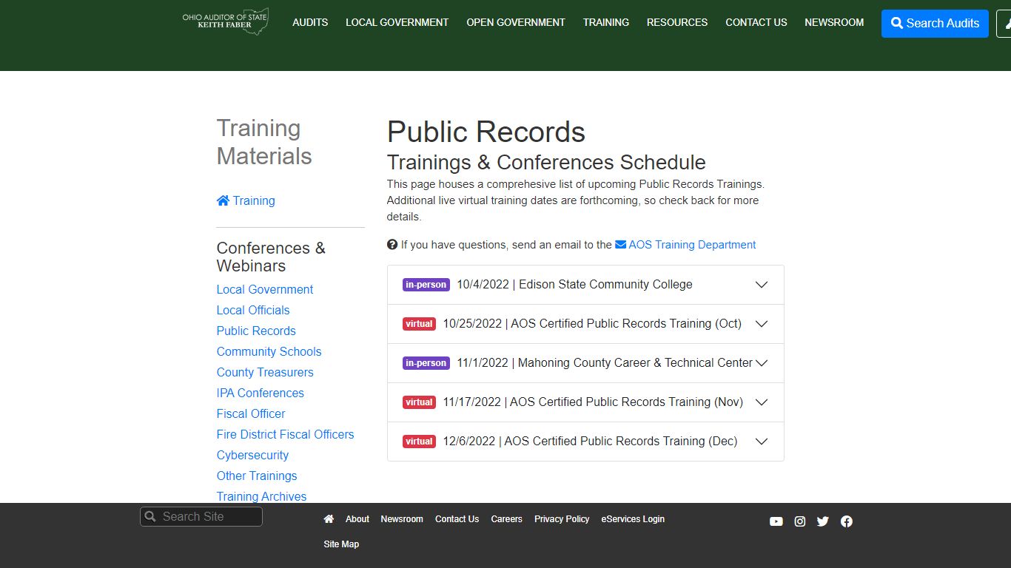
Task: Click the Conferences & Webinars sidebar heading
Action: [x=271, y=257]
